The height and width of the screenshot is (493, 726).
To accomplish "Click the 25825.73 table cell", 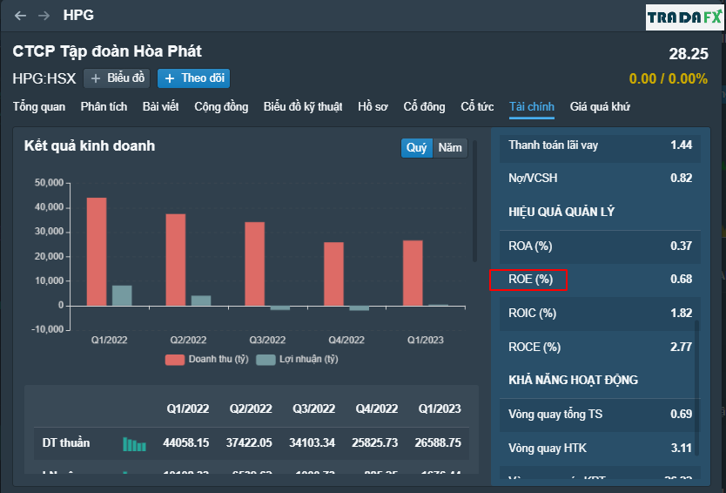I will pos(374,443).
